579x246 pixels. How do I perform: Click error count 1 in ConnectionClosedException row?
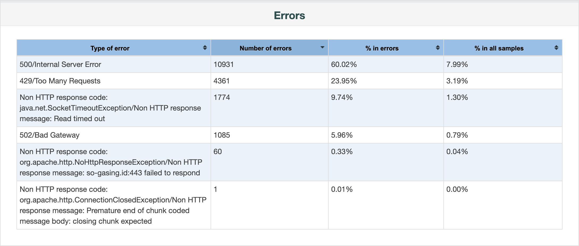pos(216,189)
